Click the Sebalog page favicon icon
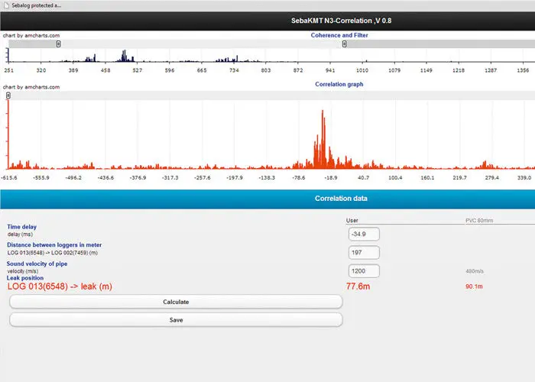 (x=5, y=5)
